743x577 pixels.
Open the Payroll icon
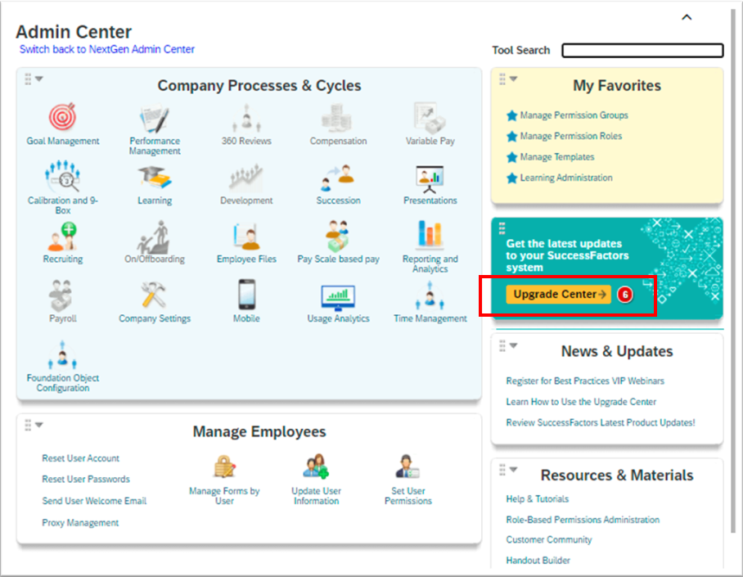[x=61, y=295]
